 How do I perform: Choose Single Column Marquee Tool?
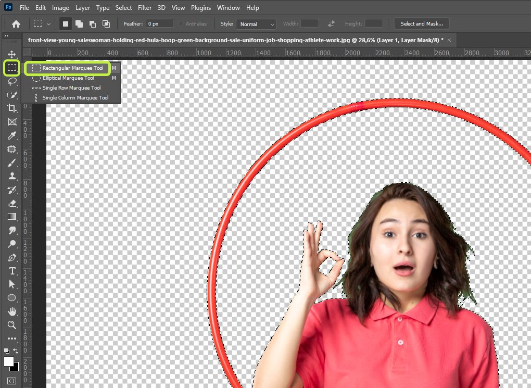click(x=71, y=97)
